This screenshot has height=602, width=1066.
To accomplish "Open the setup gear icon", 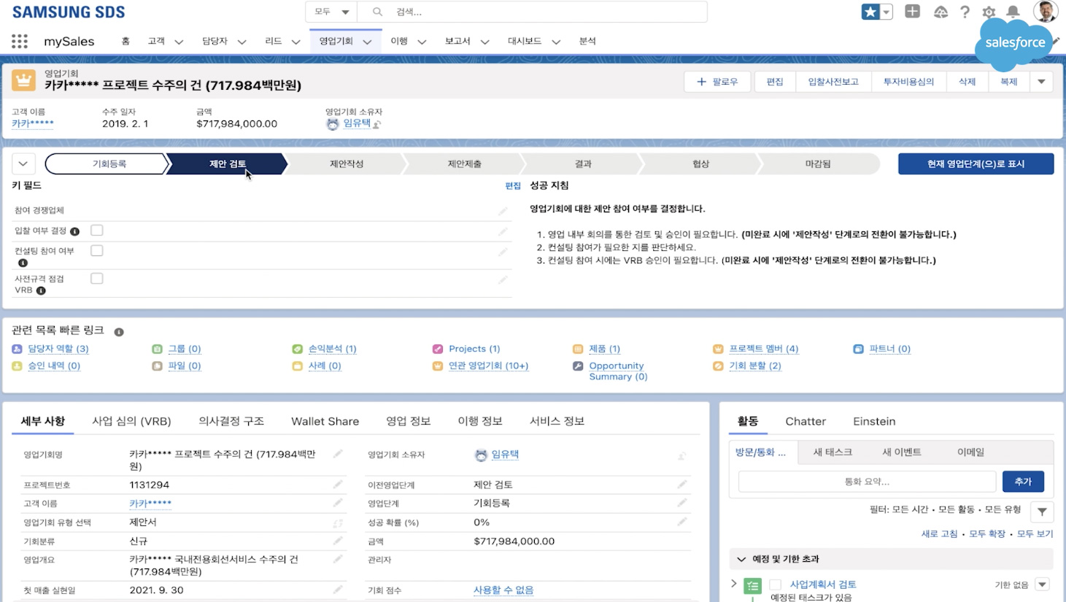I will click(989, 12).
